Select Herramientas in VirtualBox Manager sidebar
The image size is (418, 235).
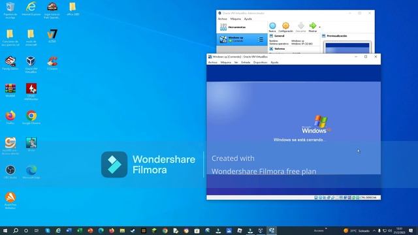tap(242, 27)
